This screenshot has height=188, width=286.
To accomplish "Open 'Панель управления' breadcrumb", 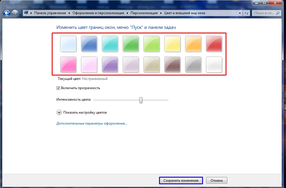I will (50, 13).
